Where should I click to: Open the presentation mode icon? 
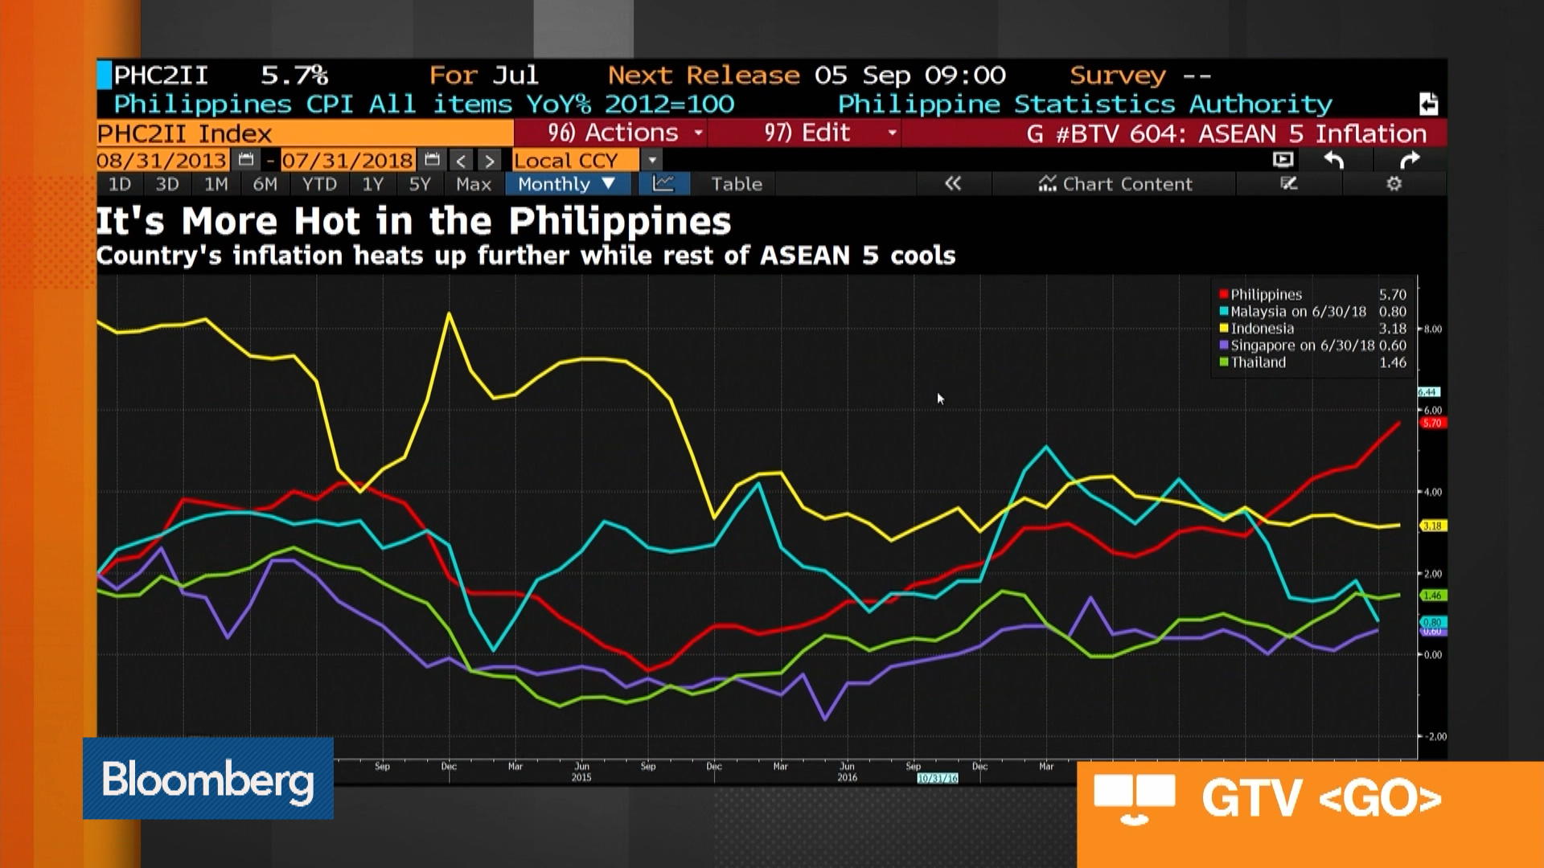click(1283, 160)
